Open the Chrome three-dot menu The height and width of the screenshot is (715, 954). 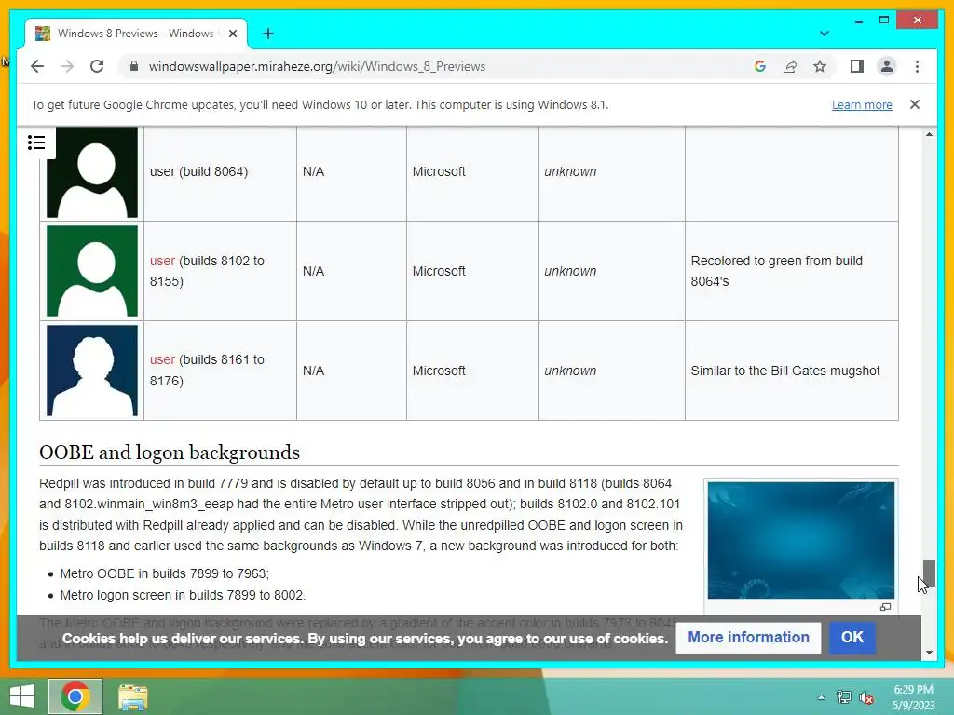[917, 66]
